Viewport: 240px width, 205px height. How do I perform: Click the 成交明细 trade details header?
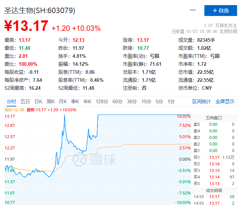213,190
